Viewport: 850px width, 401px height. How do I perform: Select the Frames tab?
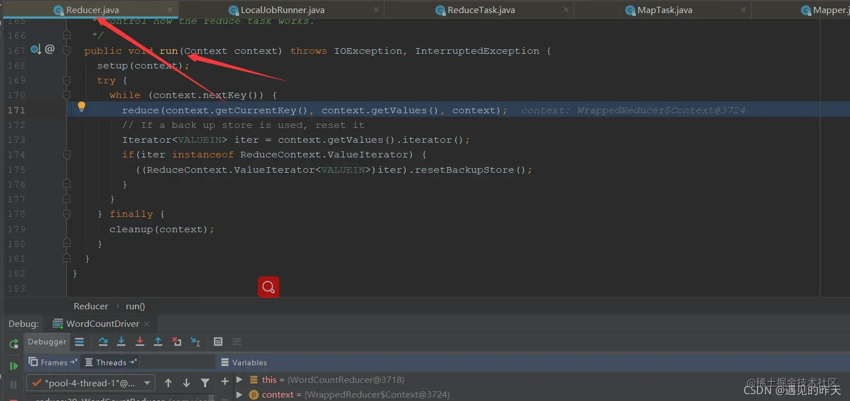53,362
